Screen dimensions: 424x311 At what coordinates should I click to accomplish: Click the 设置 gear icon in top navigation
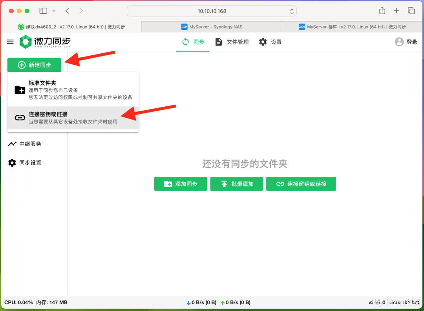click(x=262, y=42)
